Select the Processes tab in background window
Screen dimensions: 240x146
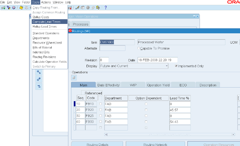point(81,24)
